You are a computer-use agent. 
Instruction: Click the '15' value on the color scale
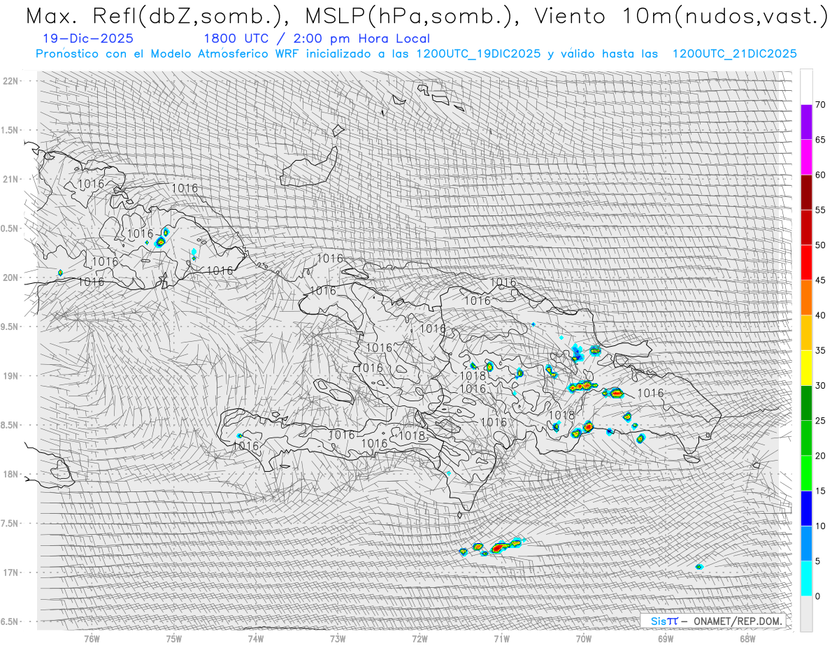[820, 491]
